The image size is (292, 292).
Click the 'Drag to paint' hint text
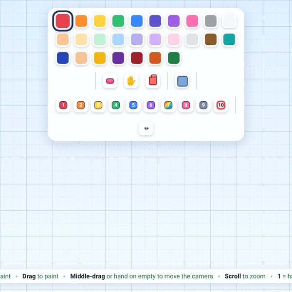click(x=40, y=276)
